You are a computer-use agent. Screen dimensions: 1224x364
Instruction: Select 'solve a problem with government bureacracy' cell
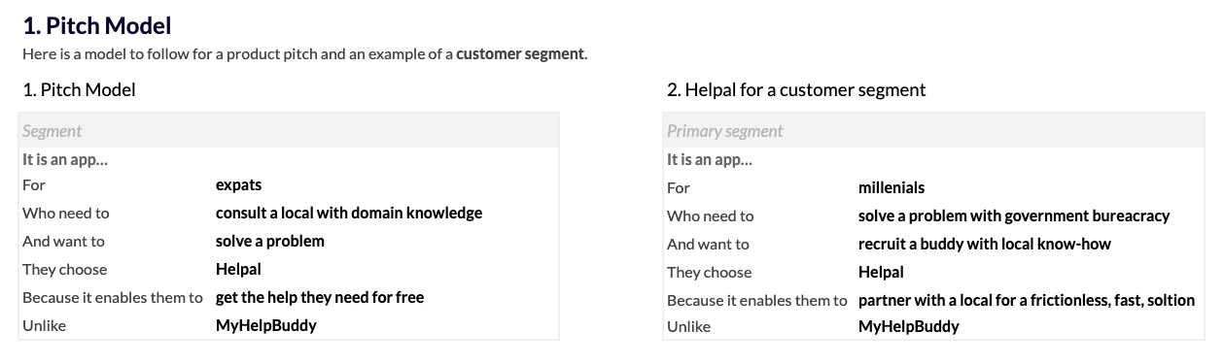coord(1014,215)
